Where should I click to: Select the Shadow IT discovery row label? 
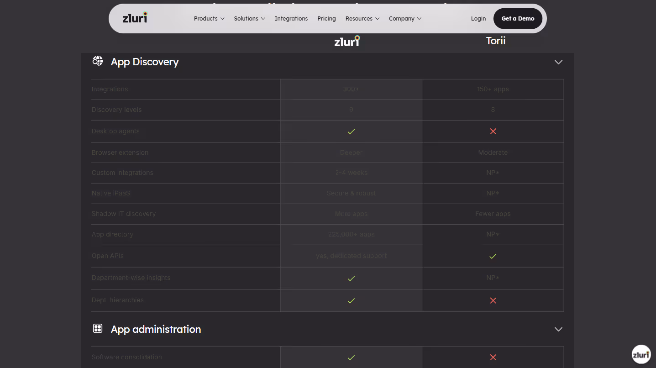pos(124,214)
